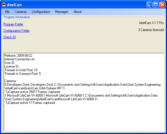Click the 'Cameras:' heading in the log
This screenshot has width=167, height=134.
point(11,81)
